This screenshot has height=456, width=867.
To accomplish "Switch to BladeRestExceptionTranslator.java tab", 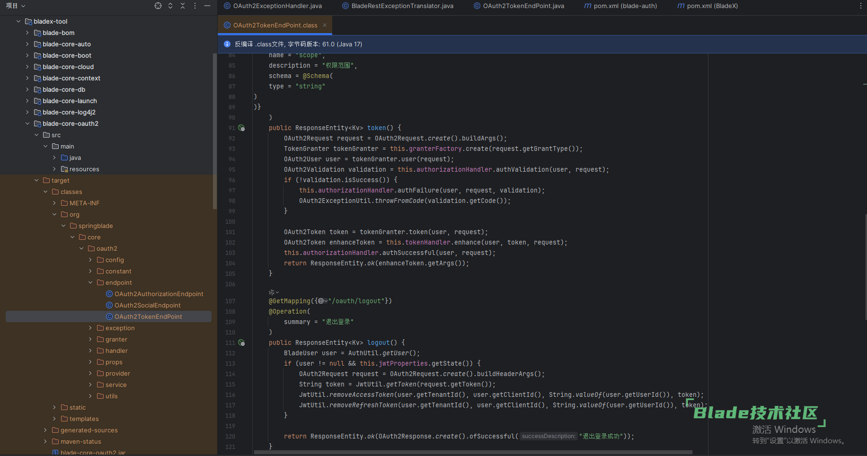I will pos(398,6).
